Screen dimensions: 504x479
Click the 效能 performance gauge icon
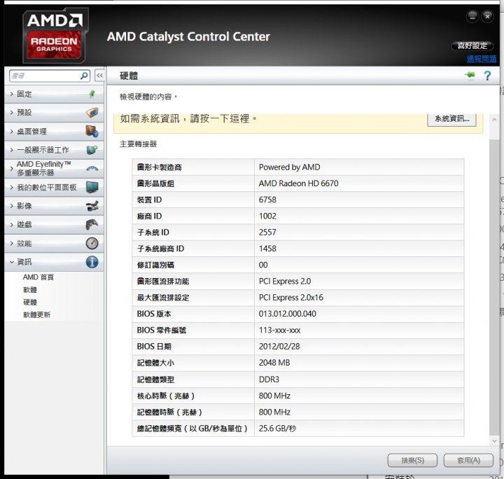tap(92, 243)
